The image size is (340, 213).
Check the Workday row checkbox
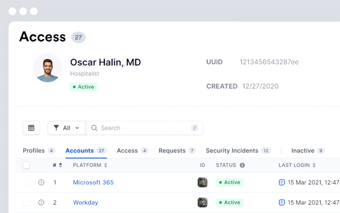pos(26,202)
